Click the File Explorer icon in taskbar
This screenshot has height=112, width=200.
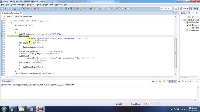tap(22, 109)
